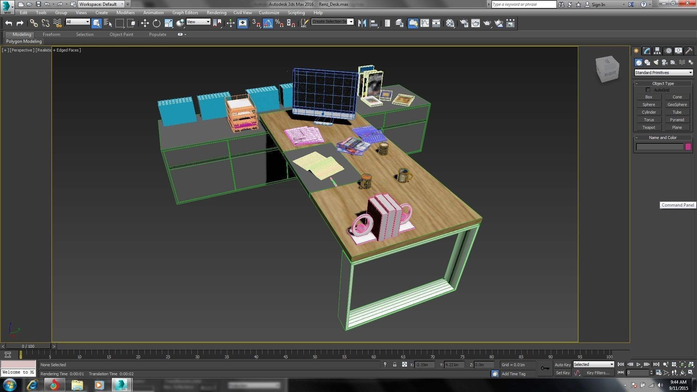Choose the Select and Uniform Scale tool

[168, 23]
